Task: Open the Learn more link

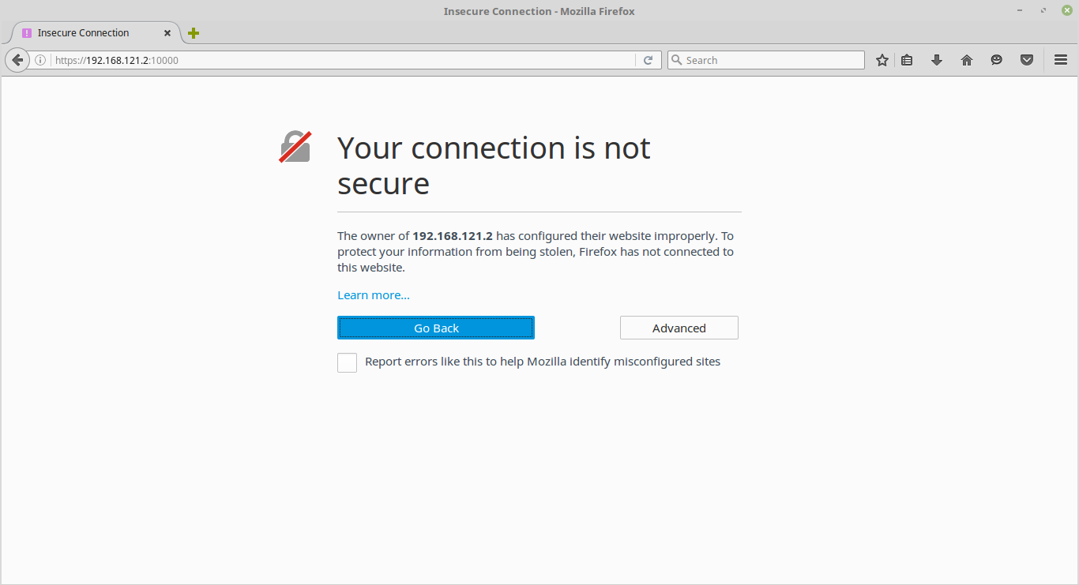Action: [x=374, y=295]
